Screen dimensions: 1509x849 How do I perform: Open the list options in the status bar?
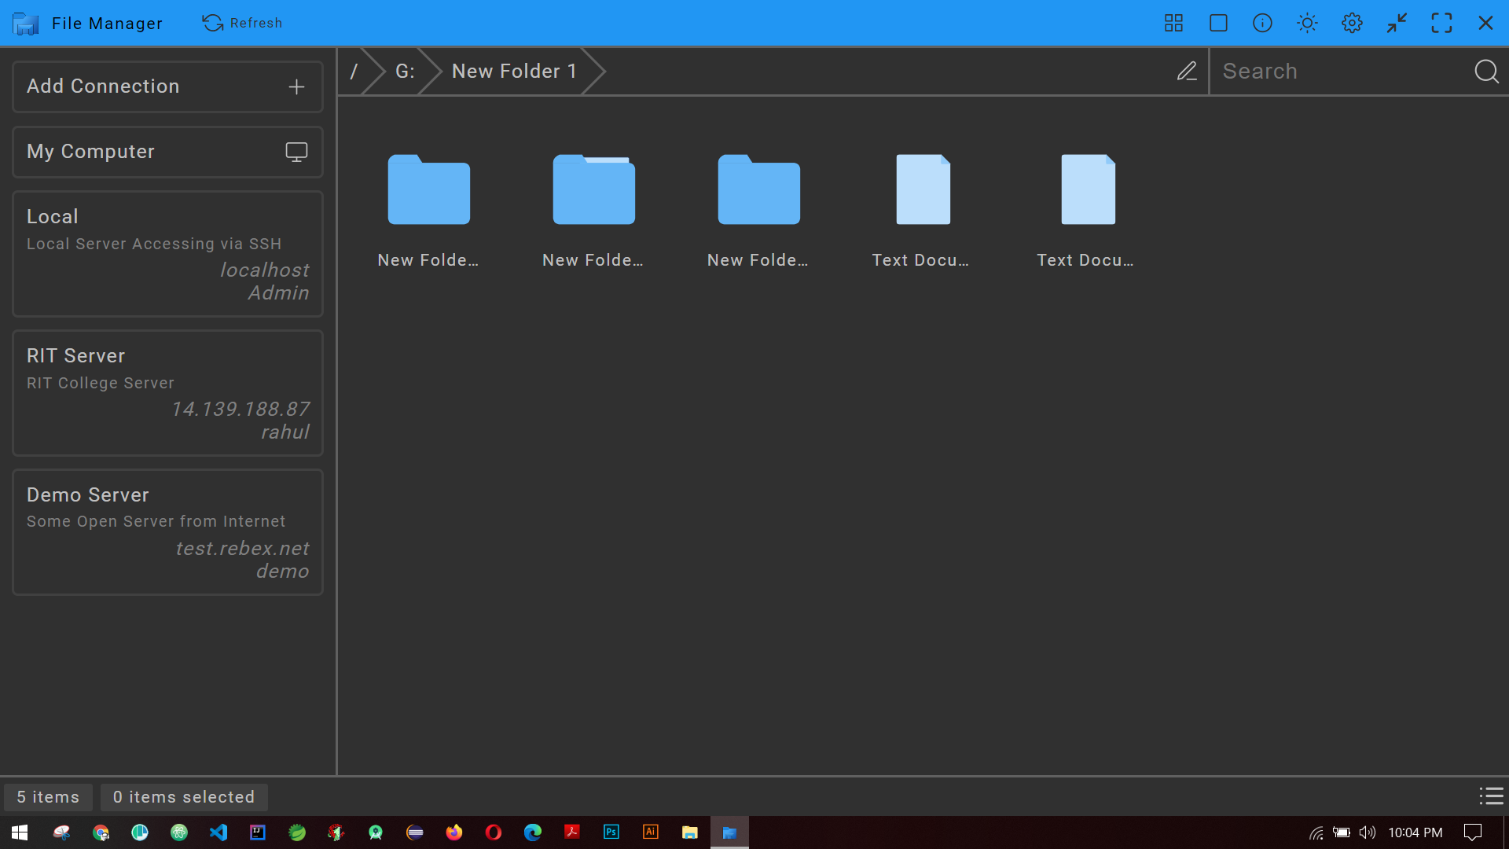1491,796
